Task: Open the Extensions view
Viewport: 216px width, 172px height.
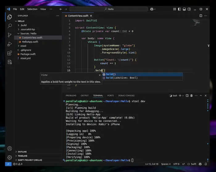Action: [x=10, y=53]
